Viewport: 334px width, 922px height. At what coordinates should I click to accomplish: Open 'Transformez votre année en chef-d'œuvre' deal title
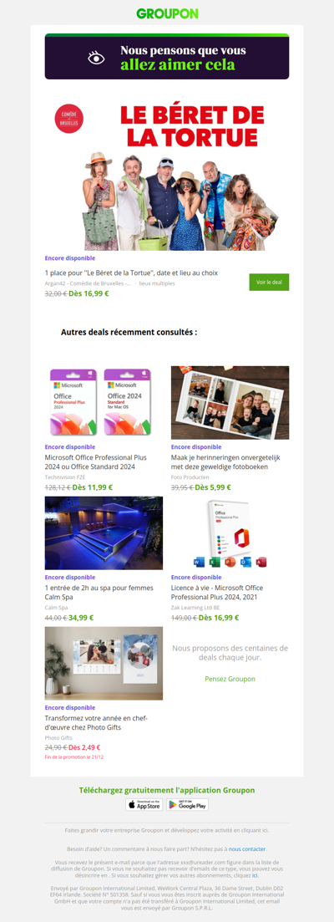[96, 723]
